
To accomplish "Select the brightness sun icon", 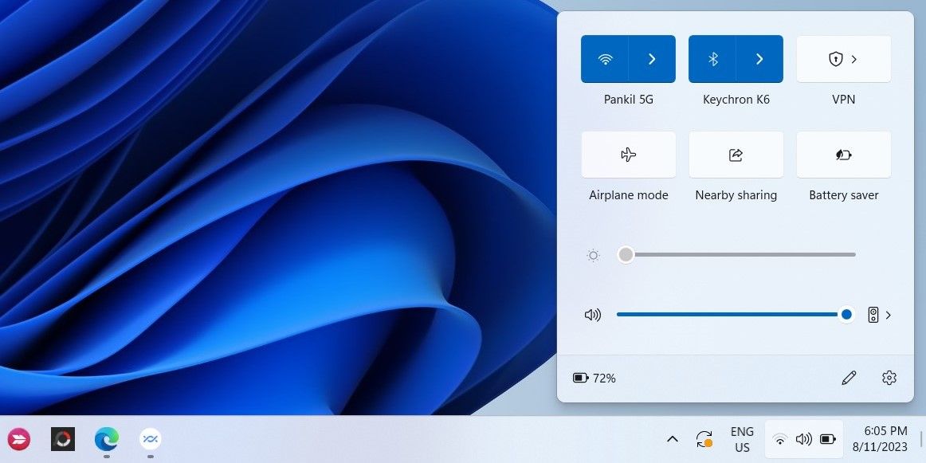I will point(593,254).
